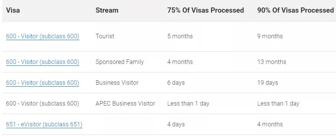Select the Sponsored Family stream cell
This screenshot has height=136, width=336.
tap(119, 62)
